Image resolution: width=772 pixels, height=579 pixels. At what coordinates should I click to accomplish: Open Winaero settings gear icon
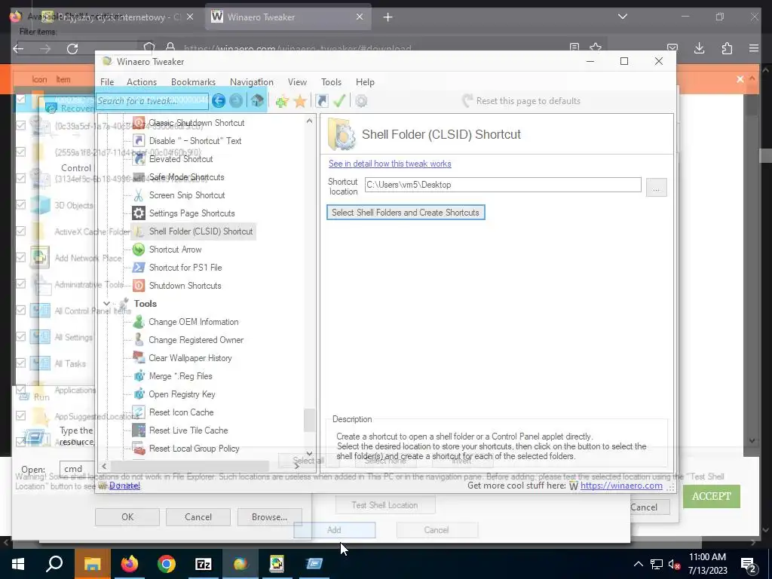coord(361,102)
